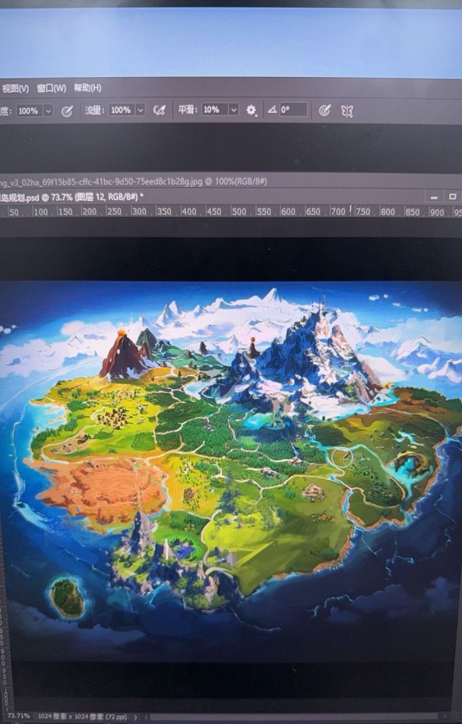
Task: Click the 73.71% zoom level field
Action: coord(19,716)
